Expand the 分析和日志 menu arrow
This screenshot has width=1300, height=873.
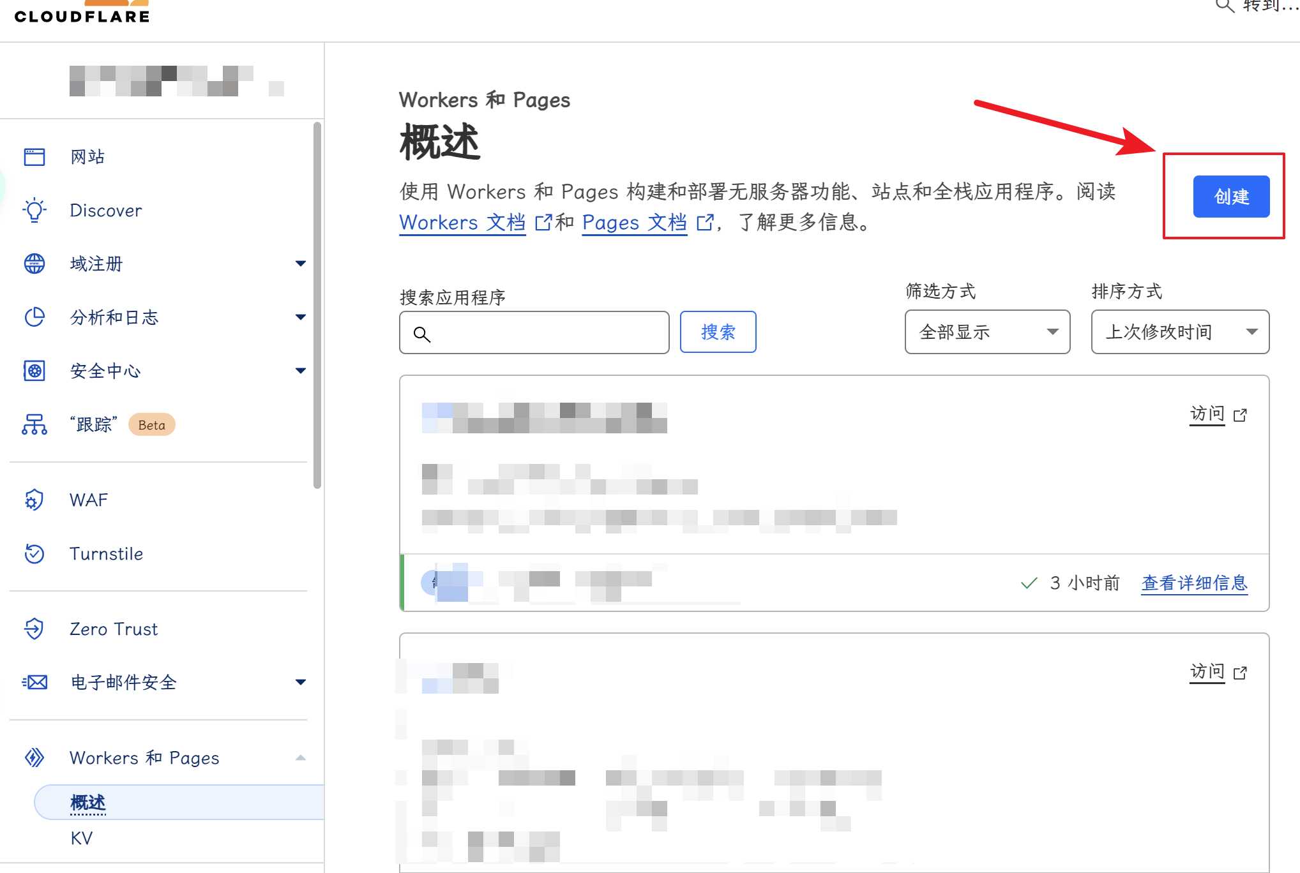(301, 317)
